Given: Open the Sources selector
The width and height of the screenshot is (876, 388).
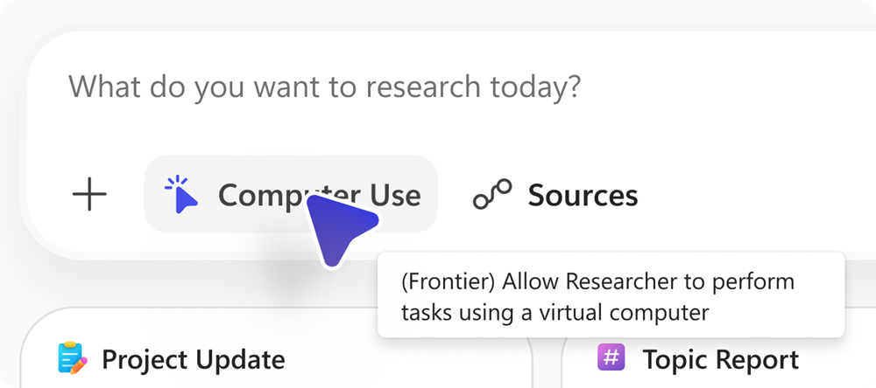Looking at the screenshot, I should click(555, 195).
